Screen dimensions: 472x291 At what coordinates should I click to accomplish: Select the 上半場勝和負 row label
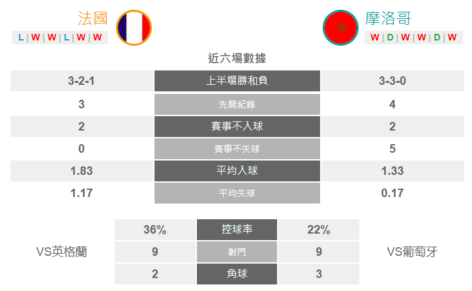[237, 81]
